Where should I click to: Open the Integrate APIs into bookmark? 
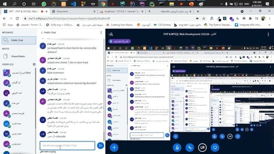(248, 25)
